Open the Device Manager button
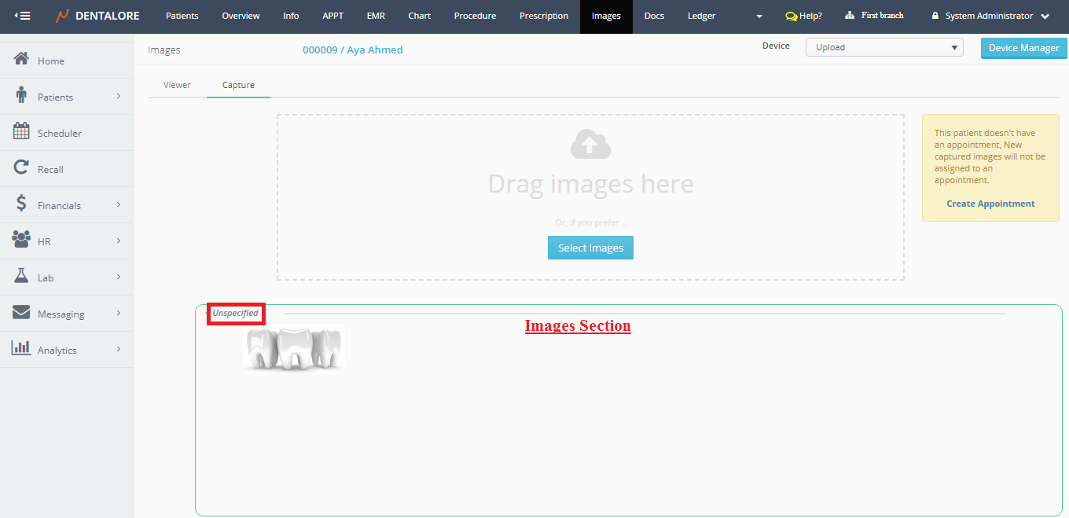Viewport: 1069px width, 518px height. pyautogui.click(x=1023, y=48)
